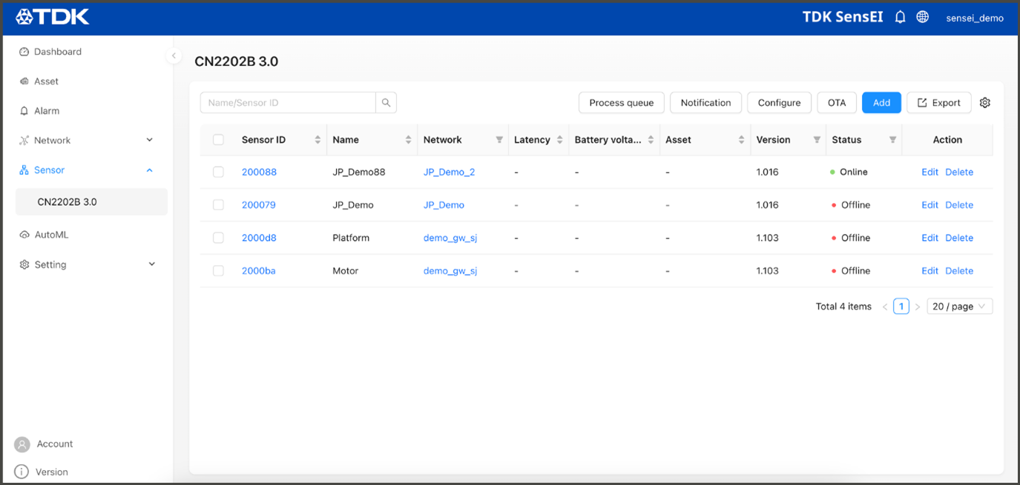
Task: Click the blue Add button
Action: [x=881, y=103]
